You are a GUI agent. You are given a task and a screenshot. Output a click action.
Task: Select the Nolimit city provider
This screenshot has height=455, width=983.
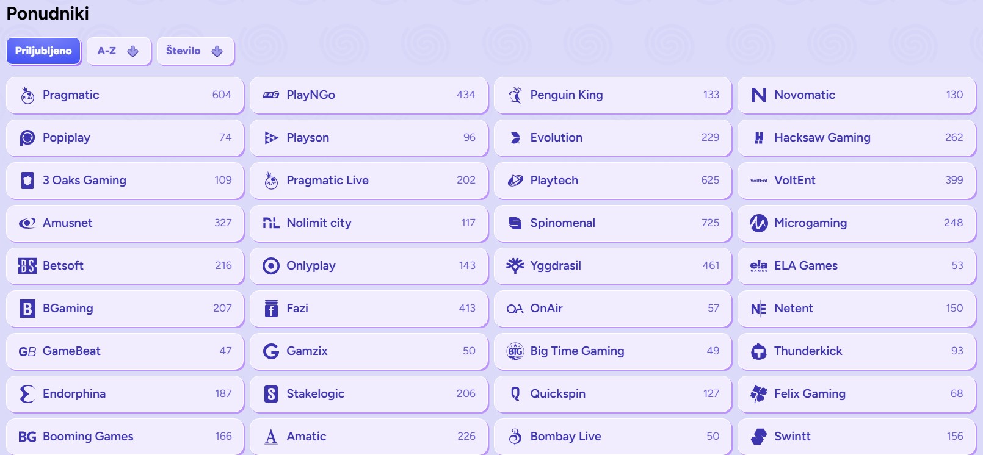click(368, 223)
